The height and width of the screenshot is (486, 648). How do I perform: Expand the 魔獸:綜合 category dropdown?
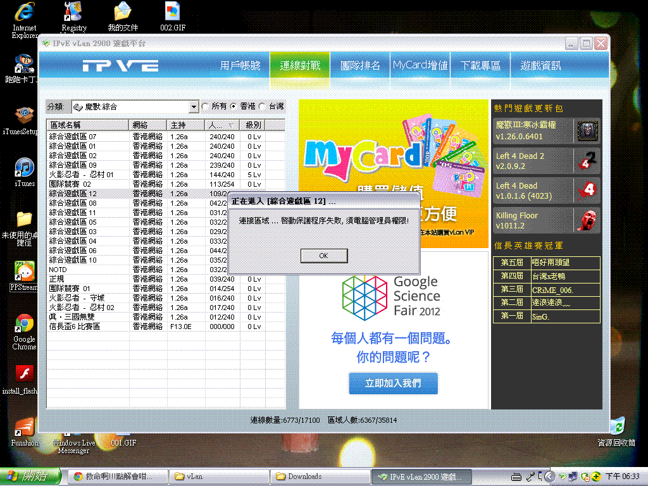(x=194, y=107)
